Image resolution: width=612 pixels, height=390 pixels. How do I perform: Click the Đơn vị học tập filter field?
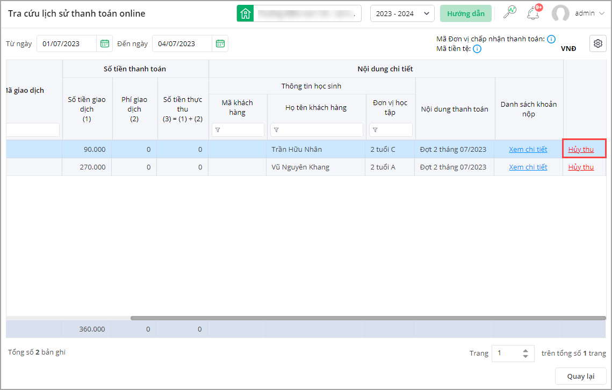pyautogui.click(x=391, y=130)
